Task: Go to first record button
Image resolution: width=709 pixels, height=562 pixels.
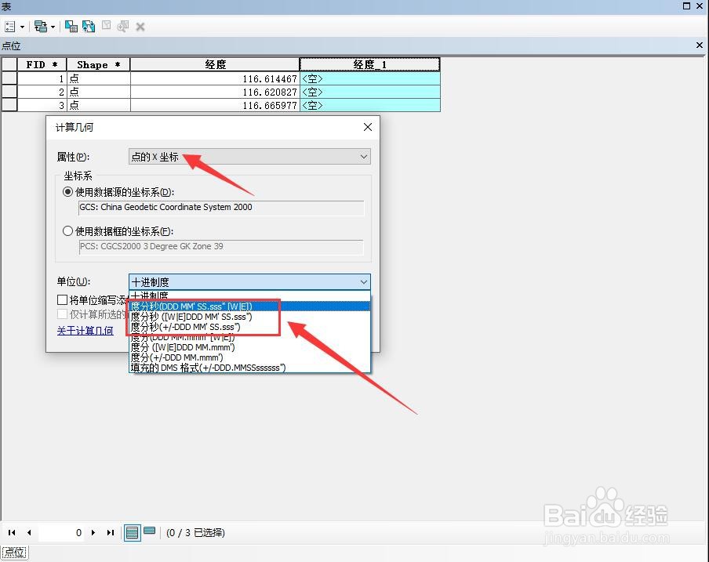Action: 12,533
